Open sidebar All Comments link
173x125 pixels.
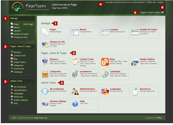(x=20, y=87)
